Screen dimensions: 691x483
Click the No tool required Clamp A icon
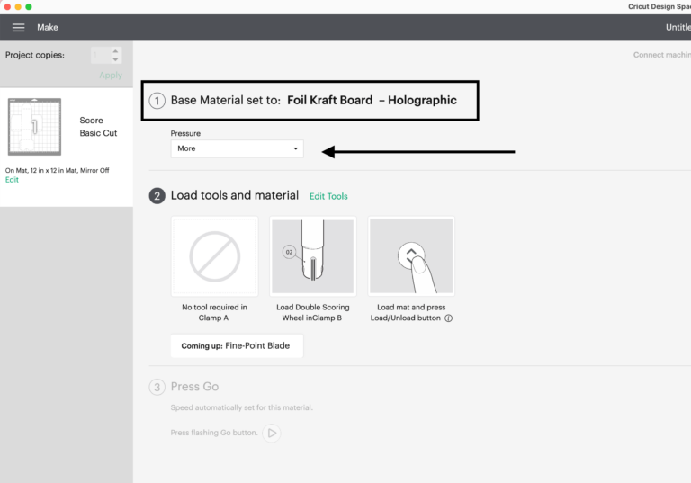coord(214,256)
